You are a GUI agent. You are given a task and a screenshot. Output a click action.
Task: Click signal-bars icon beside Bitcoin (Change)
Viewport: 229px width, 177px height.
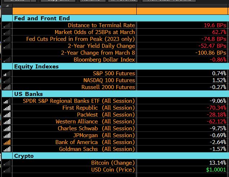click(x=7, y=163)
